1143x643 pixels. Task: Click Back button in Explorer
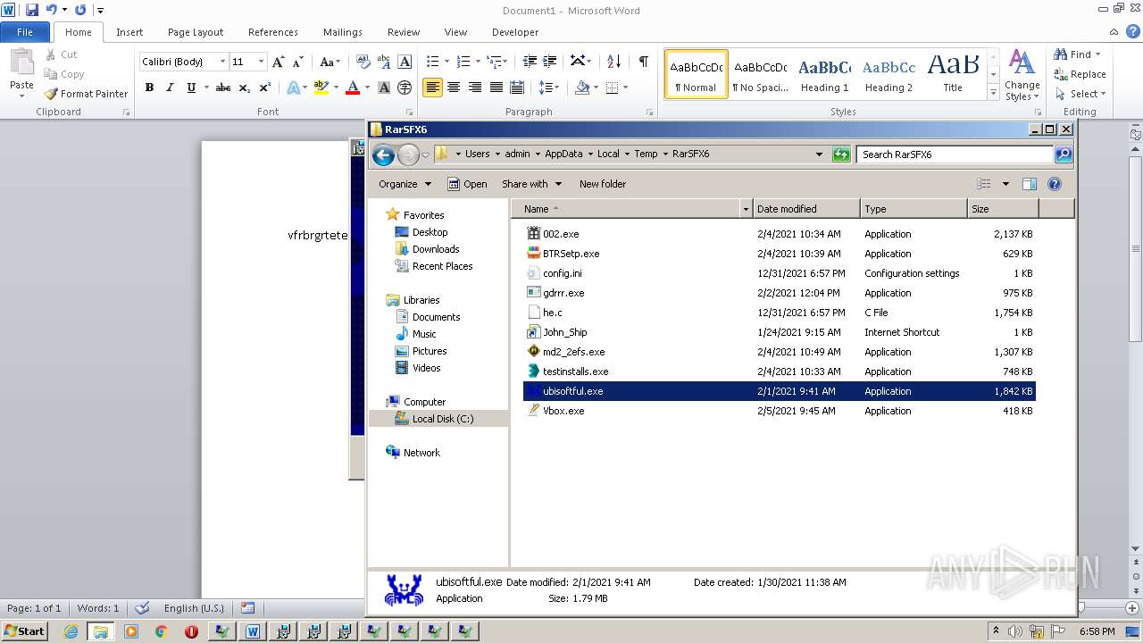point(383,154)
